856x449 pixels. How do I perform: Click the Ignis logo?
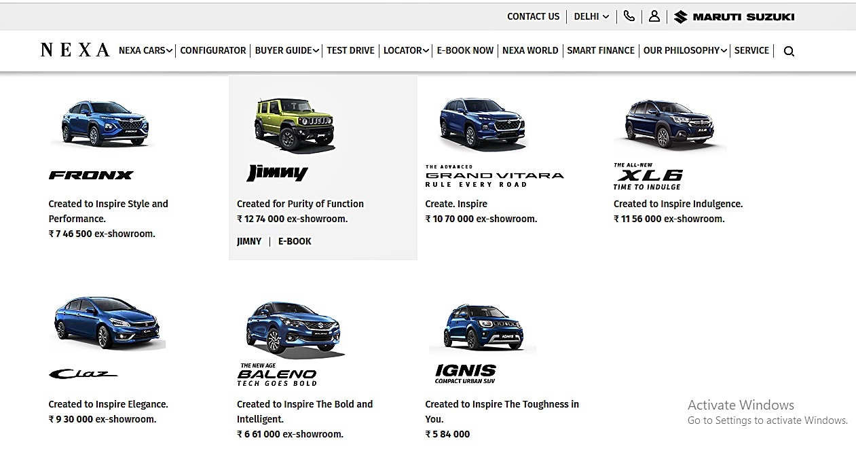466,374
